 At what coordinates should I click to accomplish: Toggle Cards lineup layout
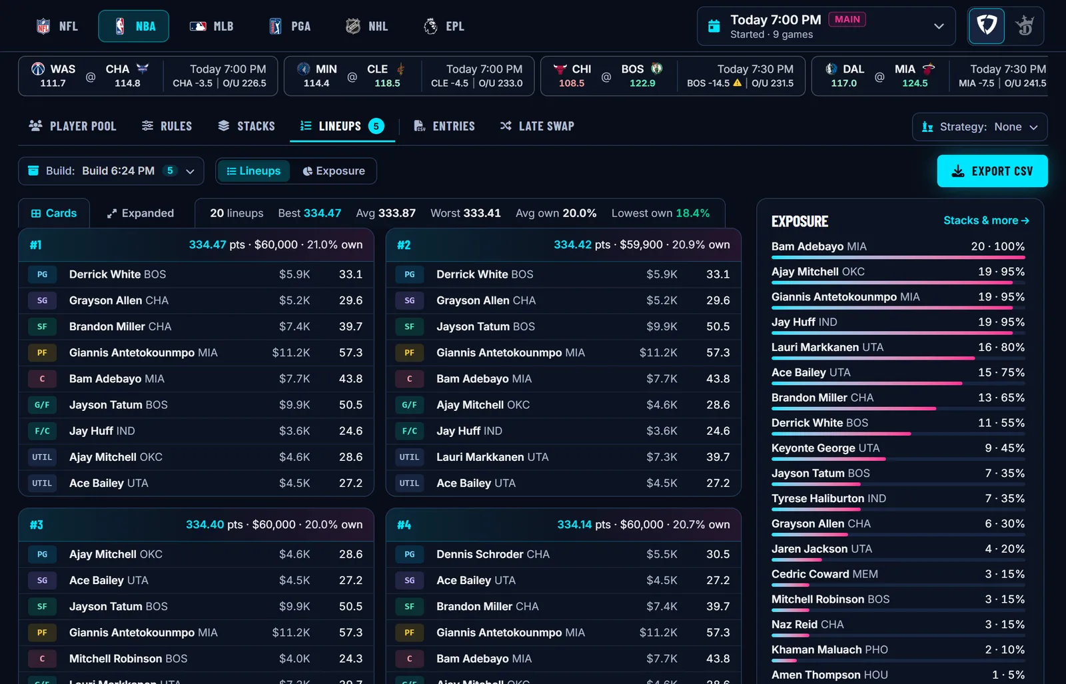[x=54, y=213]
